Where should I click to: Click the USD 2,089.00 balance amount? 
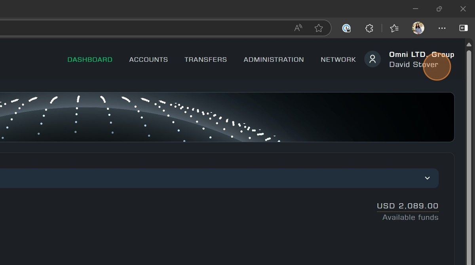tap(407, 206)
